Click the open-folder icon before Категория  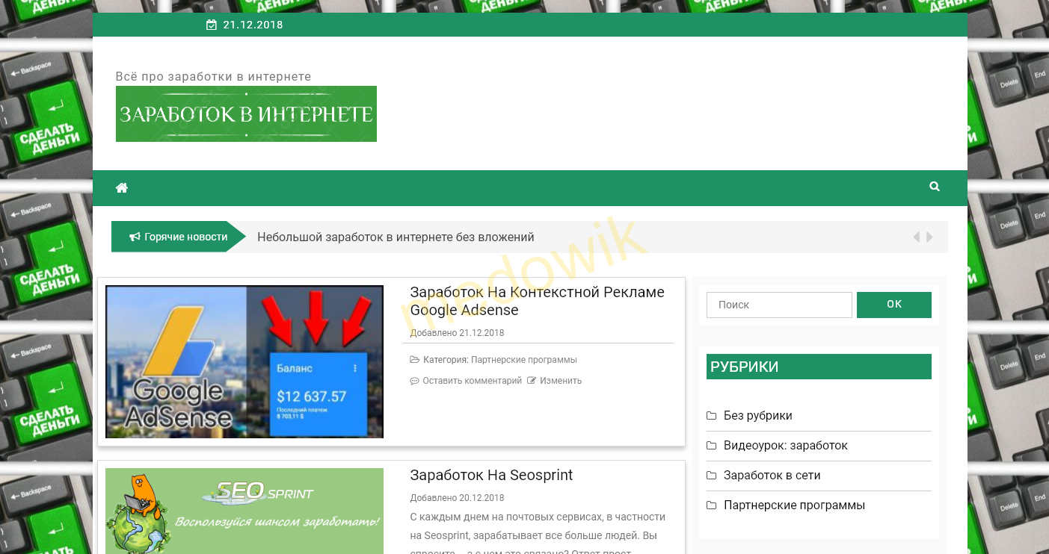point(415,360)
